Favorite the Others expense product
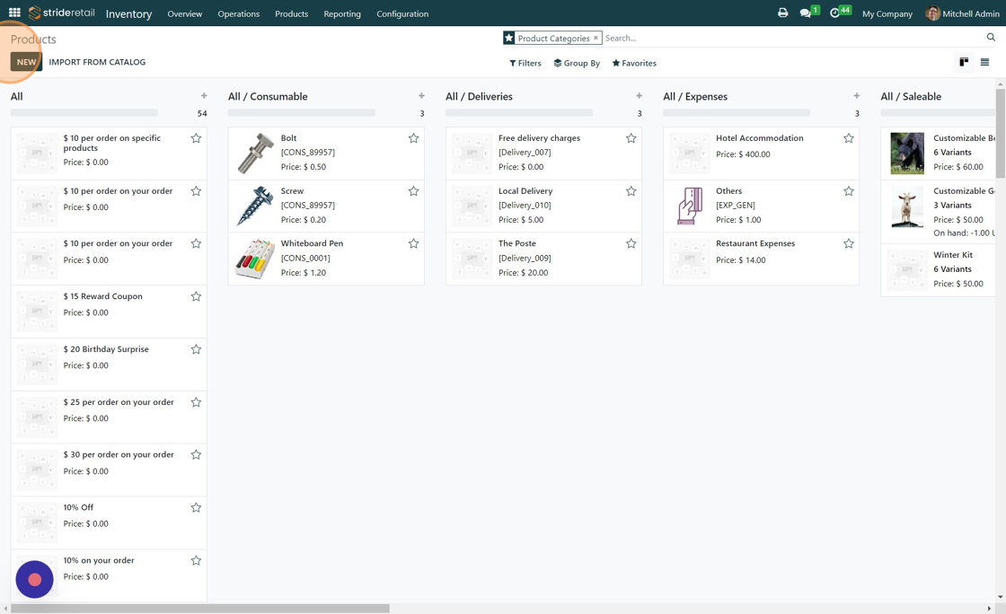Screen dimensions: 1006x614 coord(849,191)
